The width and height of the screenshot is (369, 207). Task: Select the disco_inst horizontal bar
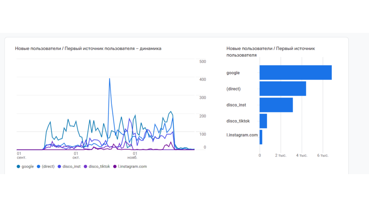point(276,105)
